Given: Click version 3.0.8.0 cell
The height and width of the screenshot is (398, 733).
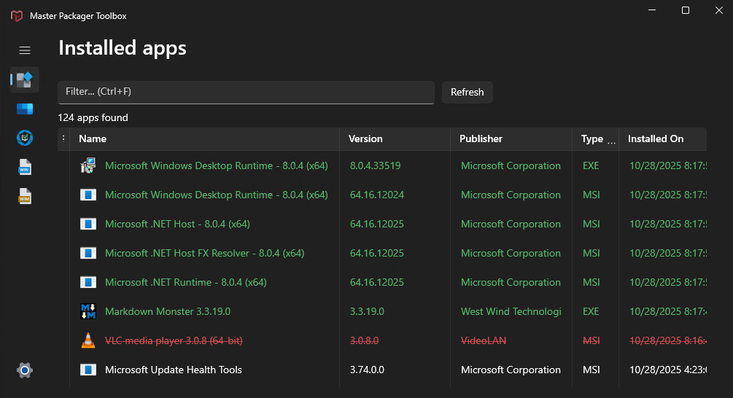Looking at the screenshot, I should (x=364, y=340).
